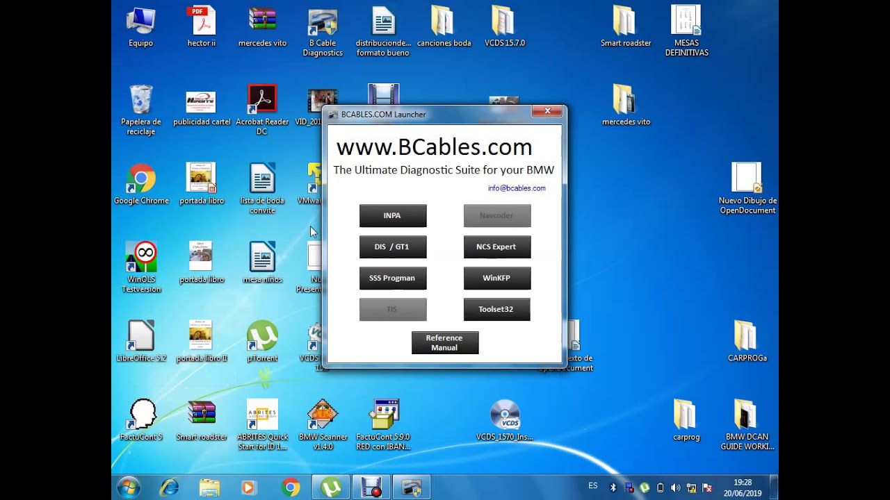Open Windows Media Player from the taskbar
This screenshot has height=500, width=890.
pyautogui.click(x=249, y=487)
